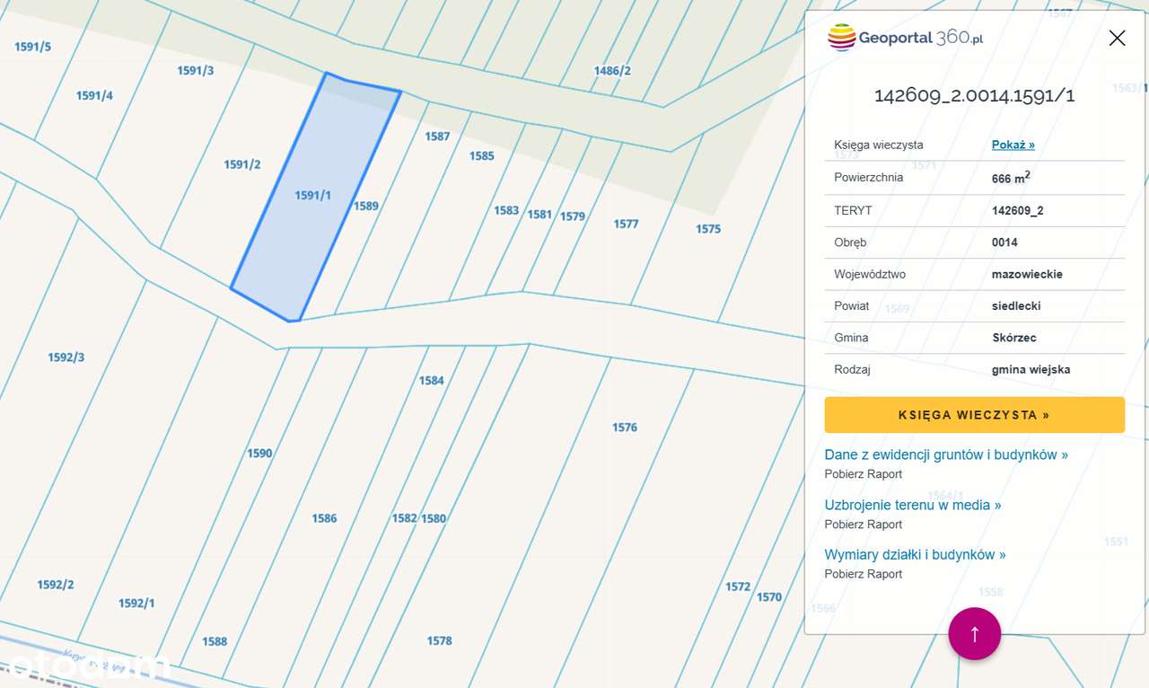Click parcel label 1592/3 on map

tap(66, 357)
